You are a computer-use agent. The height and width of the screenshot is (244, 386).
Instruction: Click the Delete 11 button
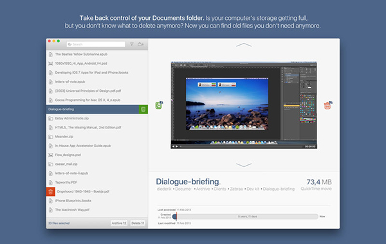click(x=138, y=223)
